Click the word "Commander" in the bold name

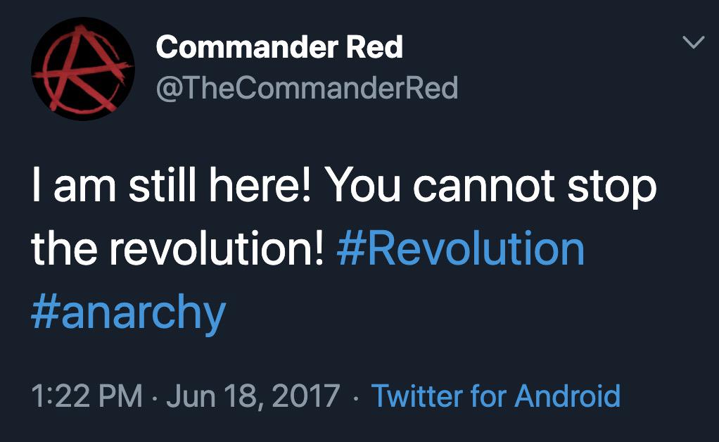(246, 48)
